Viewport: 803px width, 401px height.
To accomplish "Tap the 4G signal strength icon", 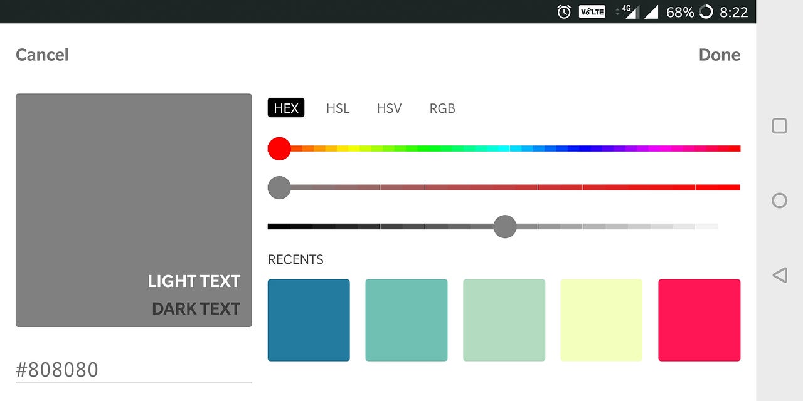I will [x=630, y=11].
